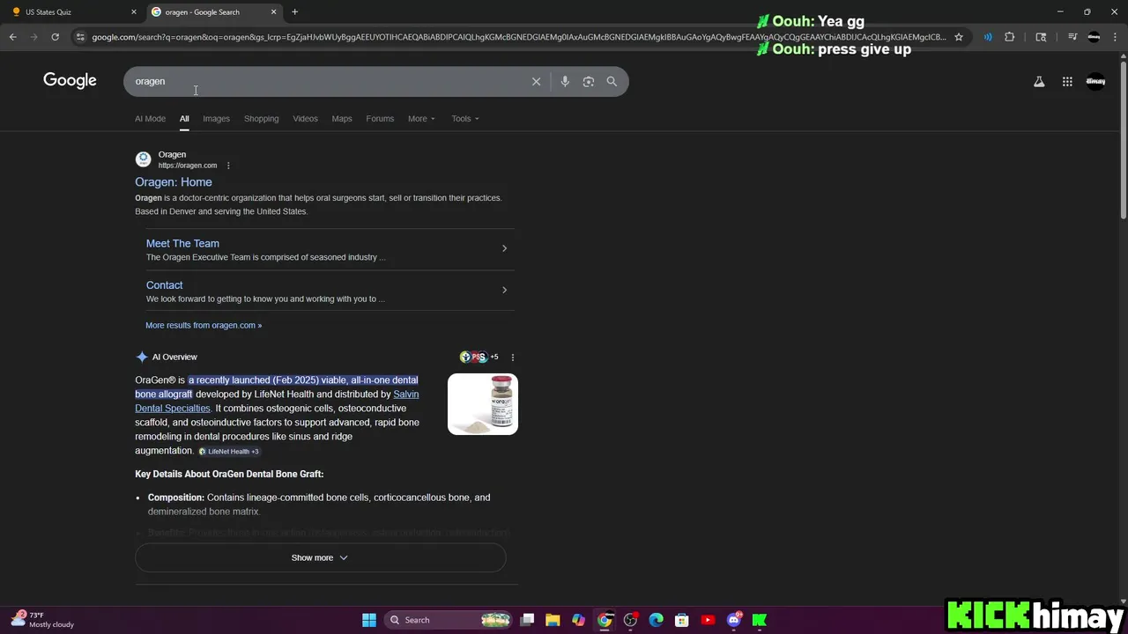
Task: Click the oragen.com URL text
Action: click(x=187, y=166)
